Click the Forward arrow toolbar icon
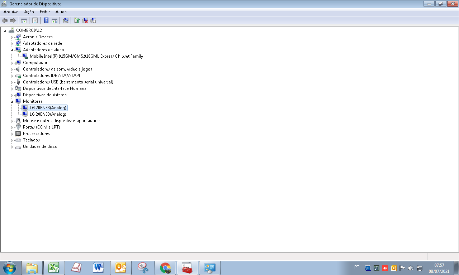The width and height of the screenshot is (459, 275). (13, 20)
